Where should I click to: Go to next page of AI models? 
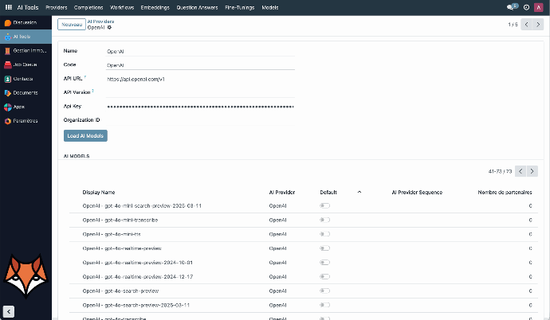tap(532, 171)
